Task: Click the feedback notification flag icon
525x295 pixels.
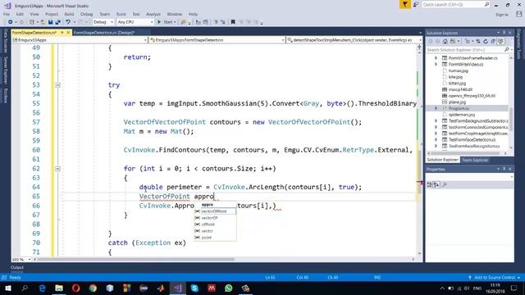Action: tap(404, 4)
